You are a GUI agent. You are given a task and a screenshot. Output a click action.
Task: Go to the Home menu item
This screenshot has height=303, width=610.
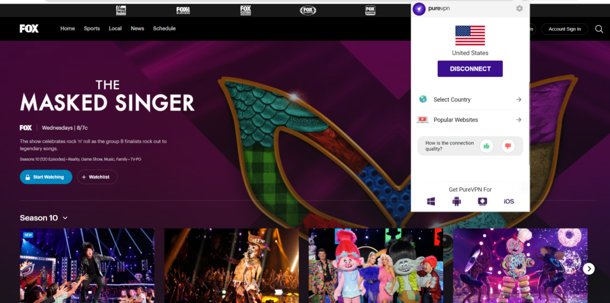(68, 29)
